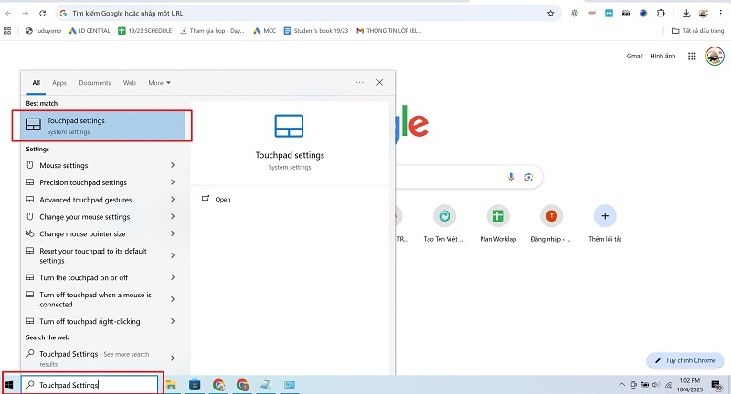Open Hình ảnh images link

click(x=662, y=56)
